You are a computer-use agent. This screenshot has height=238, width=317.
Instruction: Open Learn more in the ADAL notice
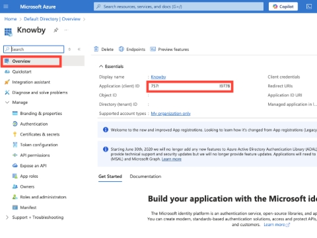(x=172, y=159)
